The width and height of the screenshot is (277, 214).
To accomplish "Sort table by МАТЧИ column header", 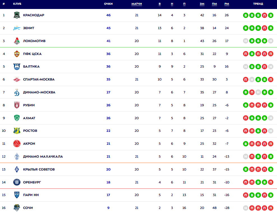I will (x=137, y=4).
